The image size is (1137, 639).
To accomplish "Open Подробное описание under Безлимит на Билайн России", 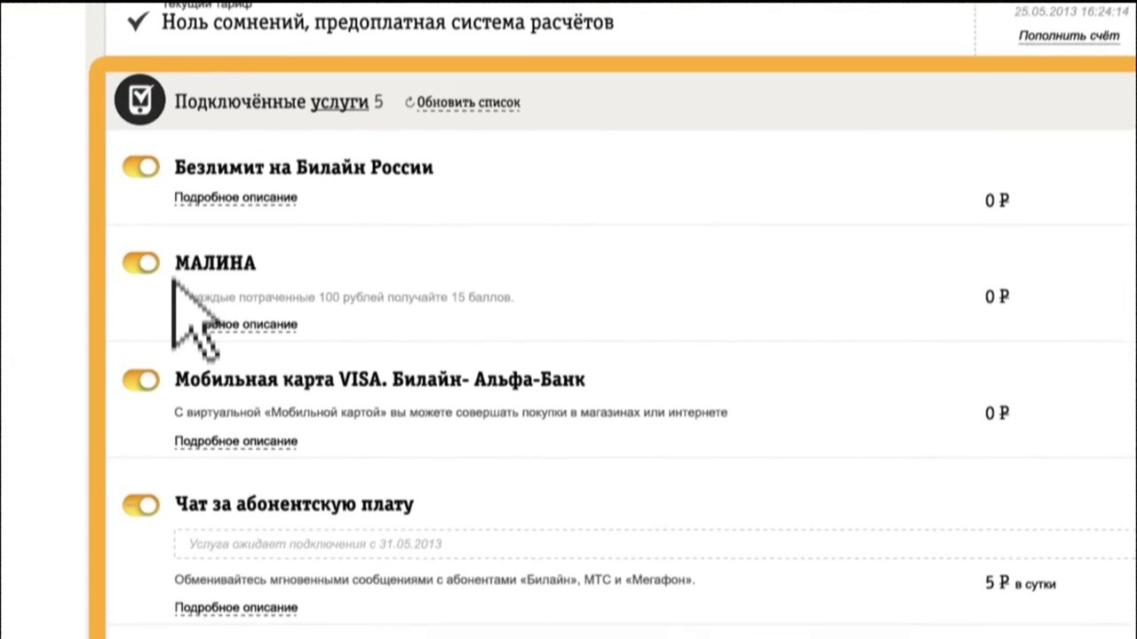I will (235, 197).
